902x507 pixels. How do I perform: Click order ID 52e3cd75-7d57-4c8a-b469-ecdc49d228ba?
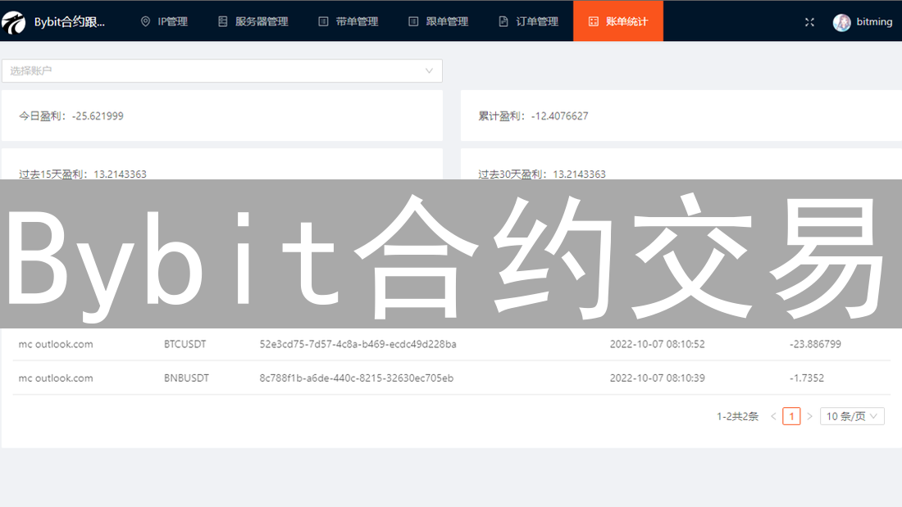pyautogui.click(x=358, y=344)
